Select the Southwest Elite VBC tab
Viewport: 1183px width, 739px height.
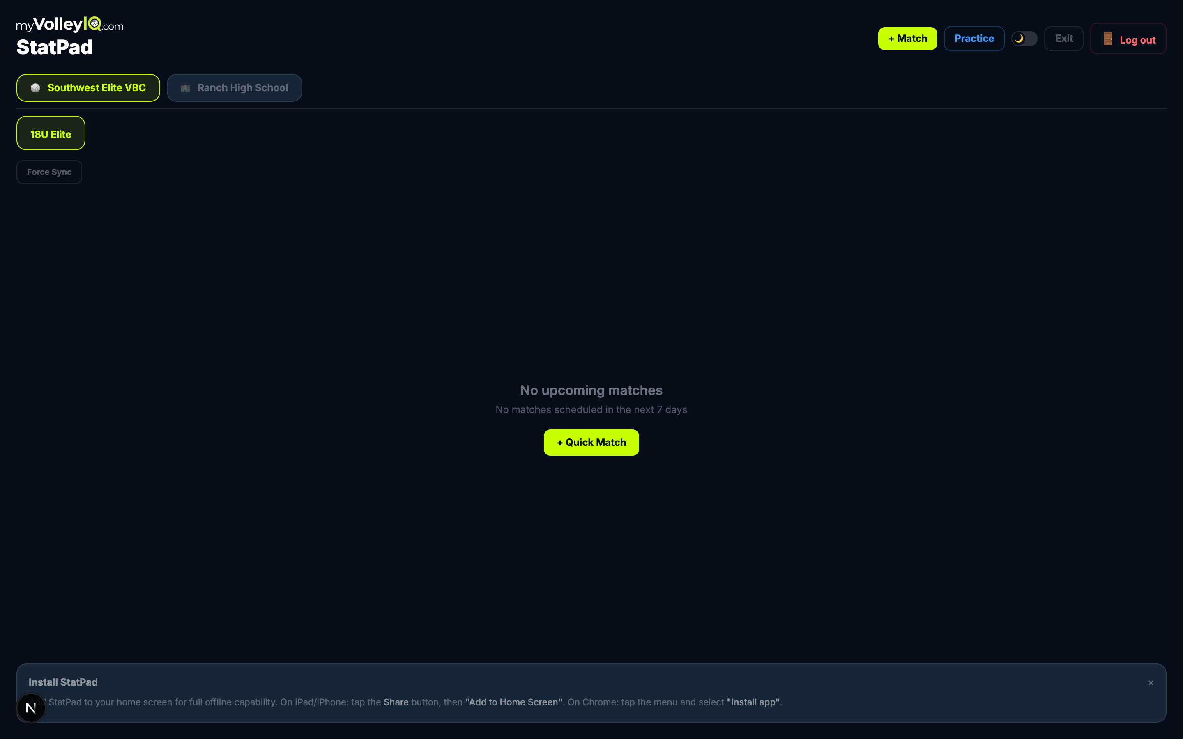(88, 88)
